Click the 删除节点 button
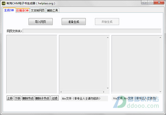Viewport: 166px width, 115px height. 28,98
